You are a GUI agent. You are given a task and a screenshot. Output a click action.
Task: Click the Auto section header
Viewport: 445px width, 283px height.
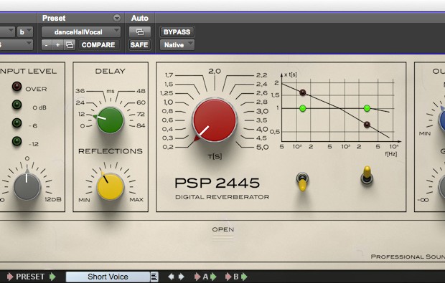[140, 18]
